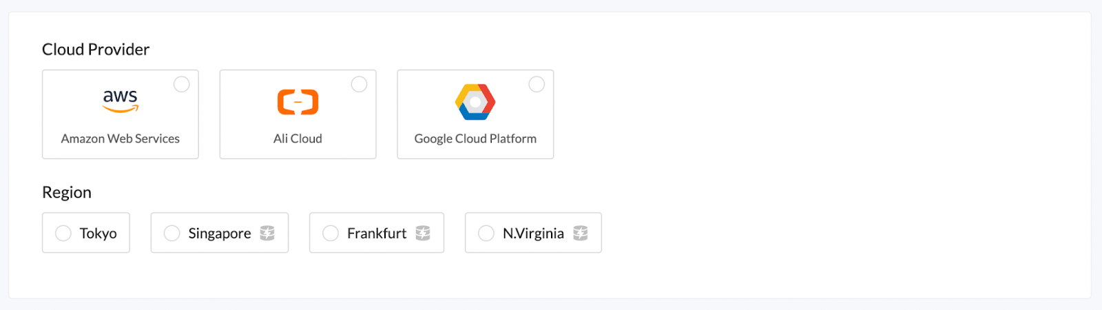Screen dimensions: 1102x310
Task: Select the Google Cloud Platform radio button
Action: coord(537,84)
